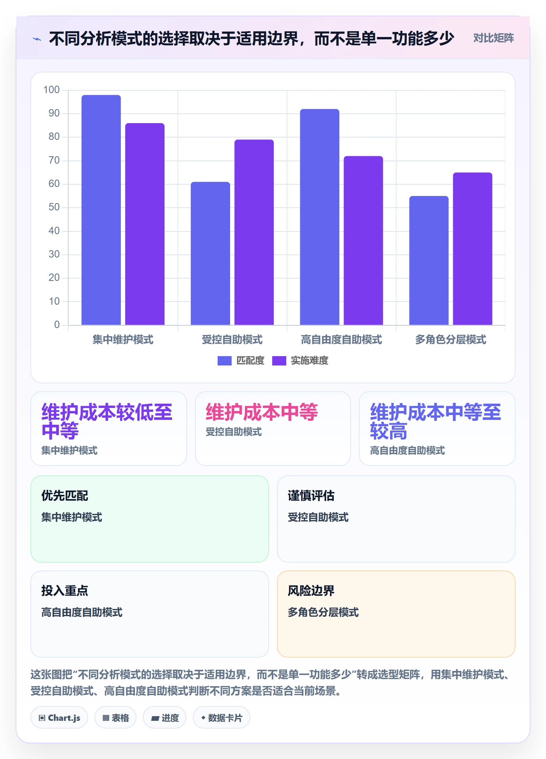Click the 高自由度自助模式 匹配度 bar
Viewport: 546px width, 759px height.
[x=319, y=217]
